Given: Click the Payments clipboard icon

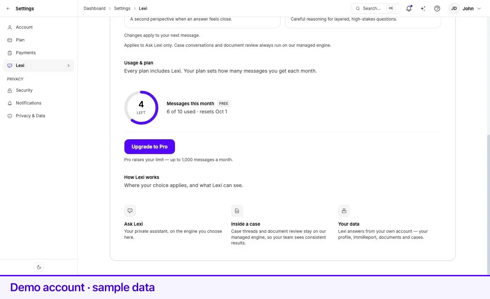Looking at the screenshot, I should tap(10, 53).
